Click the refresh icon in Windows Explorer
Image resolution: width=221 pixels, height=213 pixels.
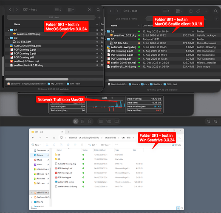[x=54, y=138]
